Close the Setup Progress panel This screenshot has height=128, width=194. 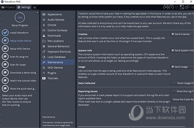coord(37,12)
